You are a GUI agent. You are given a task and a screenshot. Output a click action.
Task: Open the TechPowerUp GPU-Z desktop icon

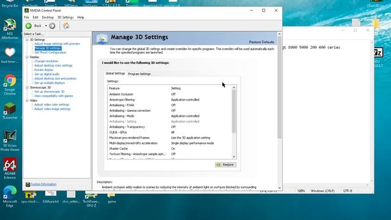pyautogui.click(x=91, y=199)
